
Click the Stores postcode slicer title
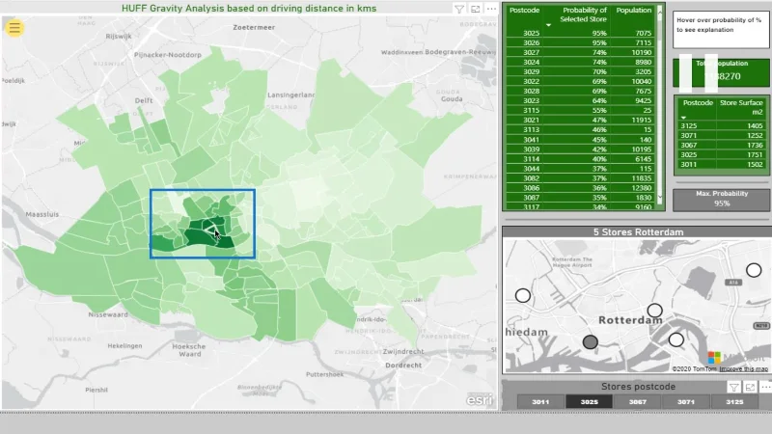coord(638,387)
